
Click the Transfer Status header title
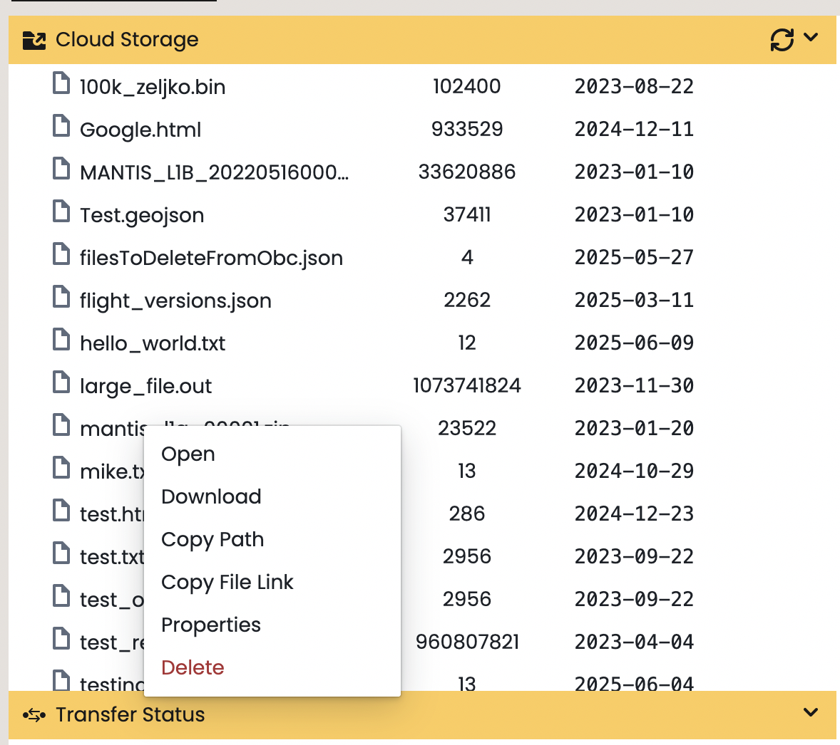pos(130,714)
